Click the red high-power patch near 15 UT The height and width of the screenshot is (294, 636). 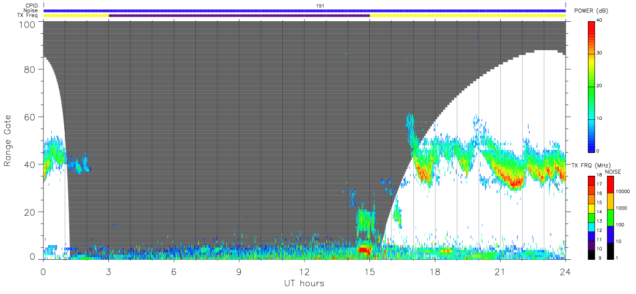[365, 250]
